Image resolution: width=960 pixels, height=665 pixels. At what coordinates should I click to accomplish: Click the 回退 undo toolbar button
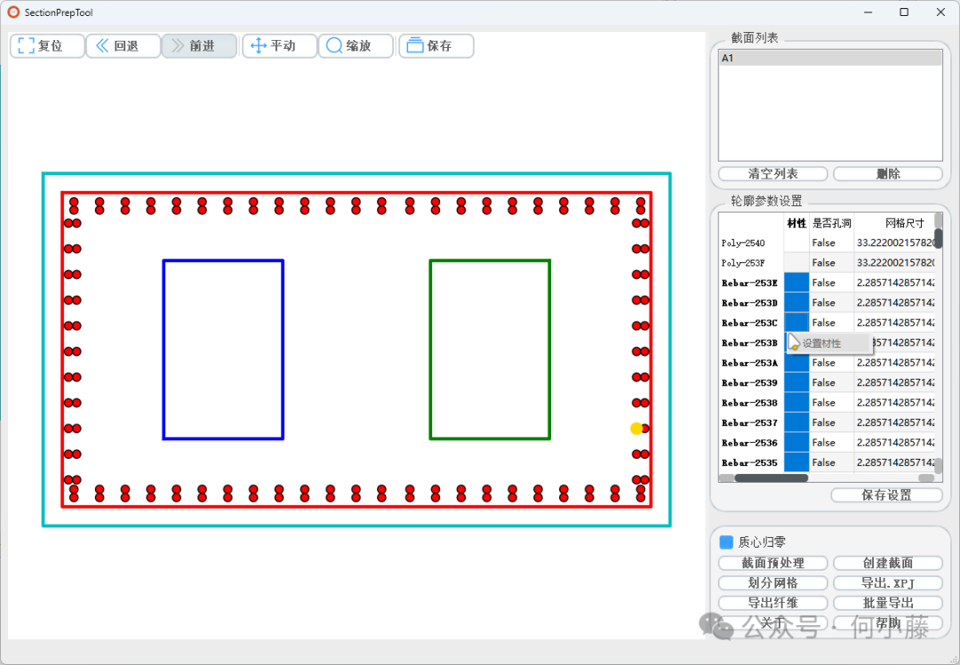[123, 46]
